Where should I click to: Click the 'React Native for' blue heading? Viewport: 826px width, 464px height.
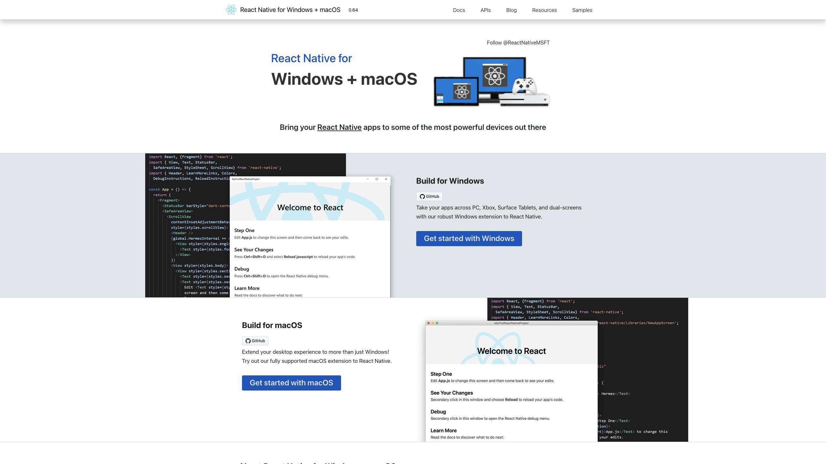(311, 58)
